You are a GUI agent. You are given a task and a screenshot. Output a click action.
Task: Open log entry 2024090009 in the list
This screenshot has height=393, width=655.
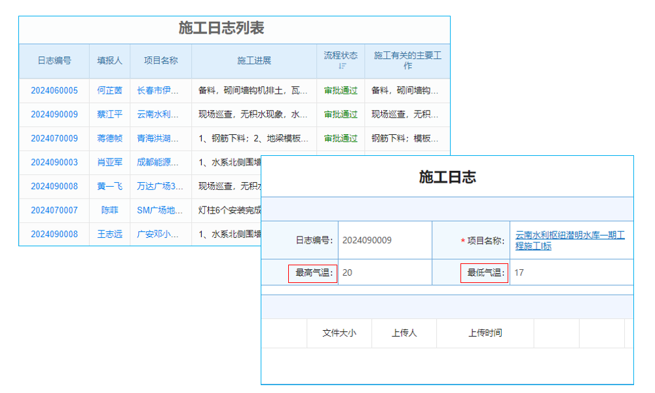52,114
